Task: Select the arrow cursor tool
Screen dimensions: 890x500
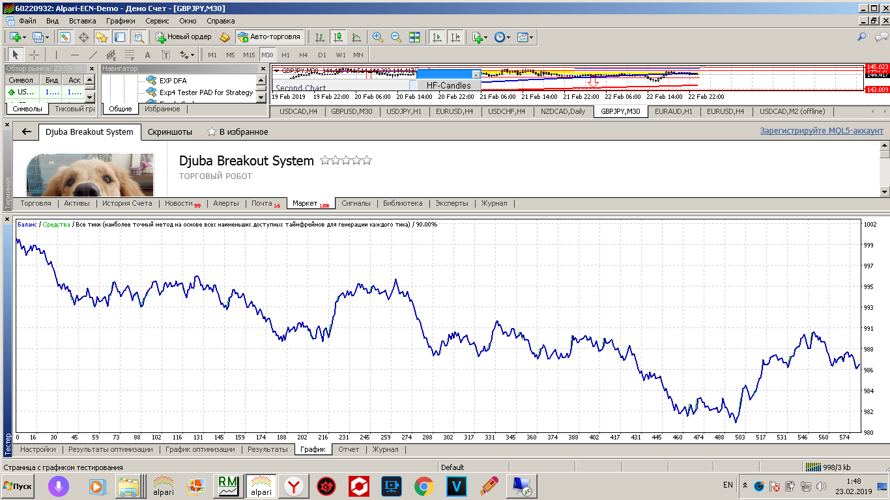Action: point(16,55)
